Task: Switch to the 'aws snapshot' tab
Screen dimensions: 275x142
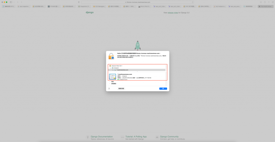Action: tap(24, 6)
